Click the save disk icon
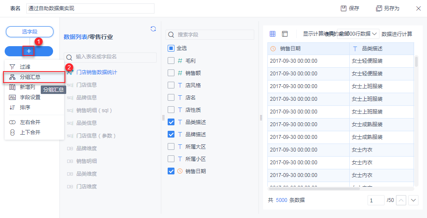The height and width of the screenshot is (218, 427). [344, 8]
